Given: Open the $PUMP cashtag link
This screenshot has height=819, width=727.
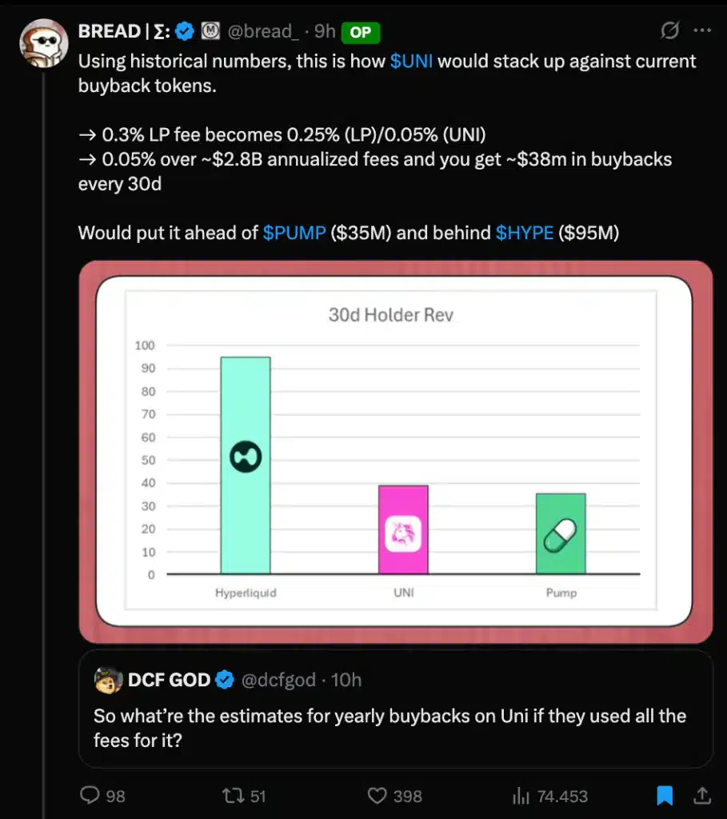Looking at the screenshot, I should coord(294,233).
